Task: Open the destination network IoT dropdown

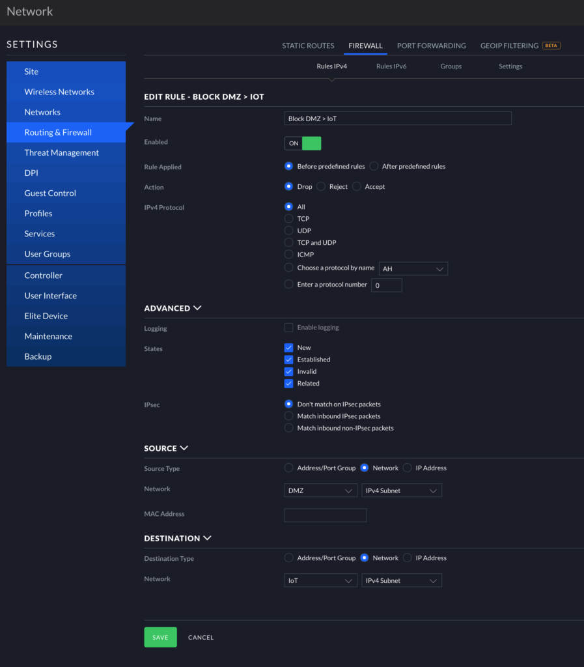Action: [x=320, y=580]
